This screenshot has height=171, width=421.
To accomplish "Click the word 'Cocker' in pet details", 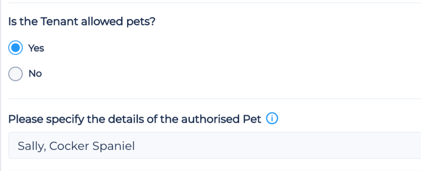I will coord(68,146).
